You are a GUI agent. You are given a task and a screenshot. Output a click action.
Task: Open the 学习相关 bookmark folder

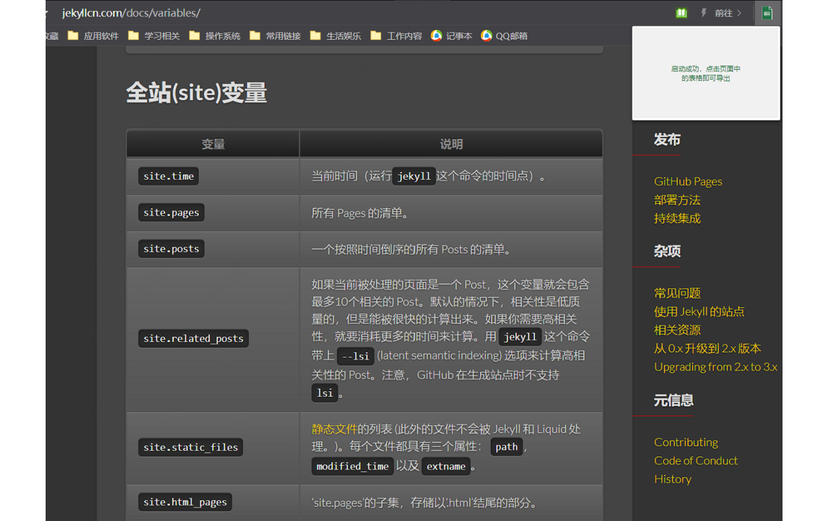[x=154, y=36]
